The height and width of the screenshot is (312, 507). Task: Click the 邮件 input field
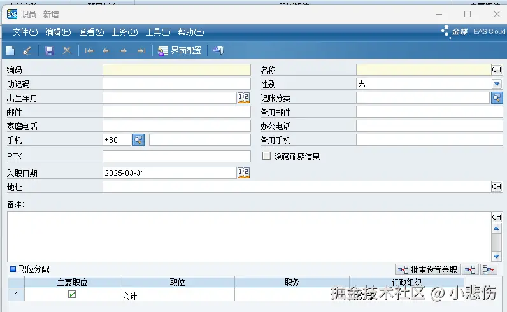[x=176, y=112]
